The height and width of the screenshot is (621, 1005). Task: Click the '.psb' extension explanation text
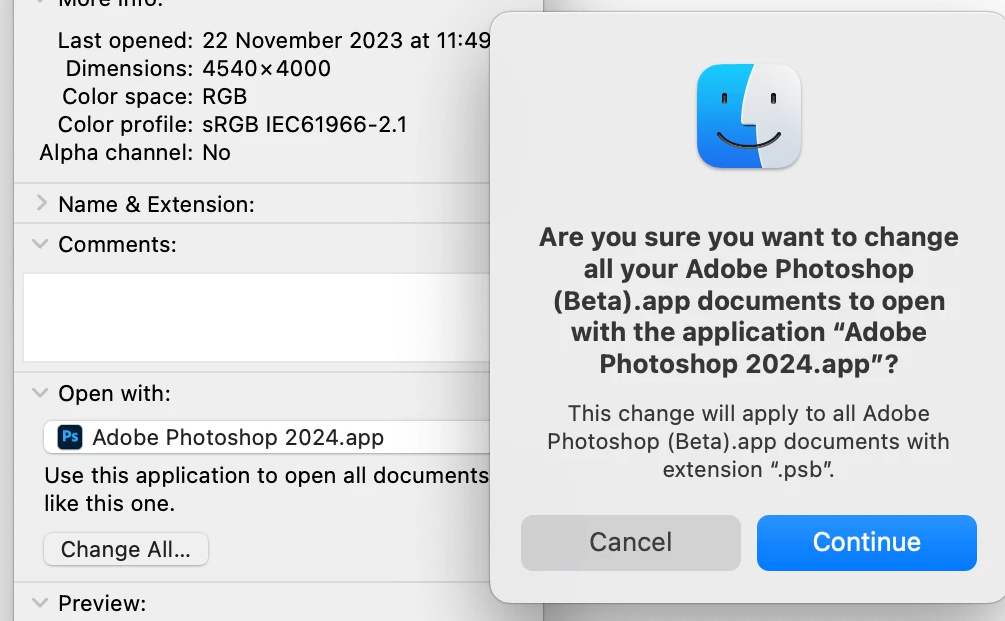(x=748, y=441)
